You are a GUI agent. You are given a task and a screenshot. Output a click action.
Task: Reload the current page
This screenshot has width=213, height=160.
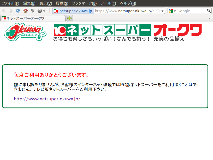tap(18, 11)
